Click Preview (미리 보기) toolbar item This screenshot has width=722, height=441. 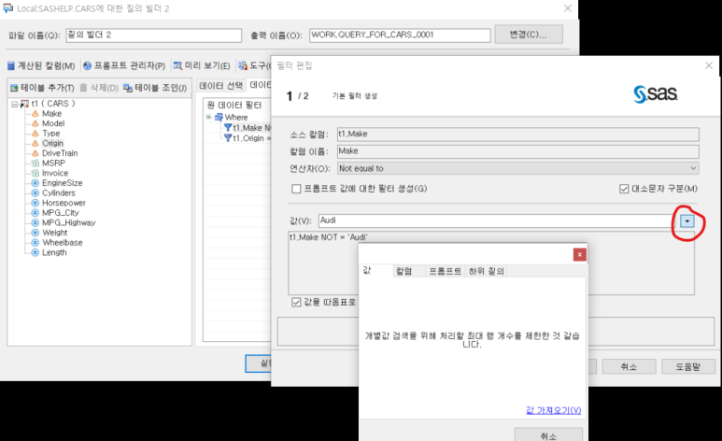tap(202, 66)
